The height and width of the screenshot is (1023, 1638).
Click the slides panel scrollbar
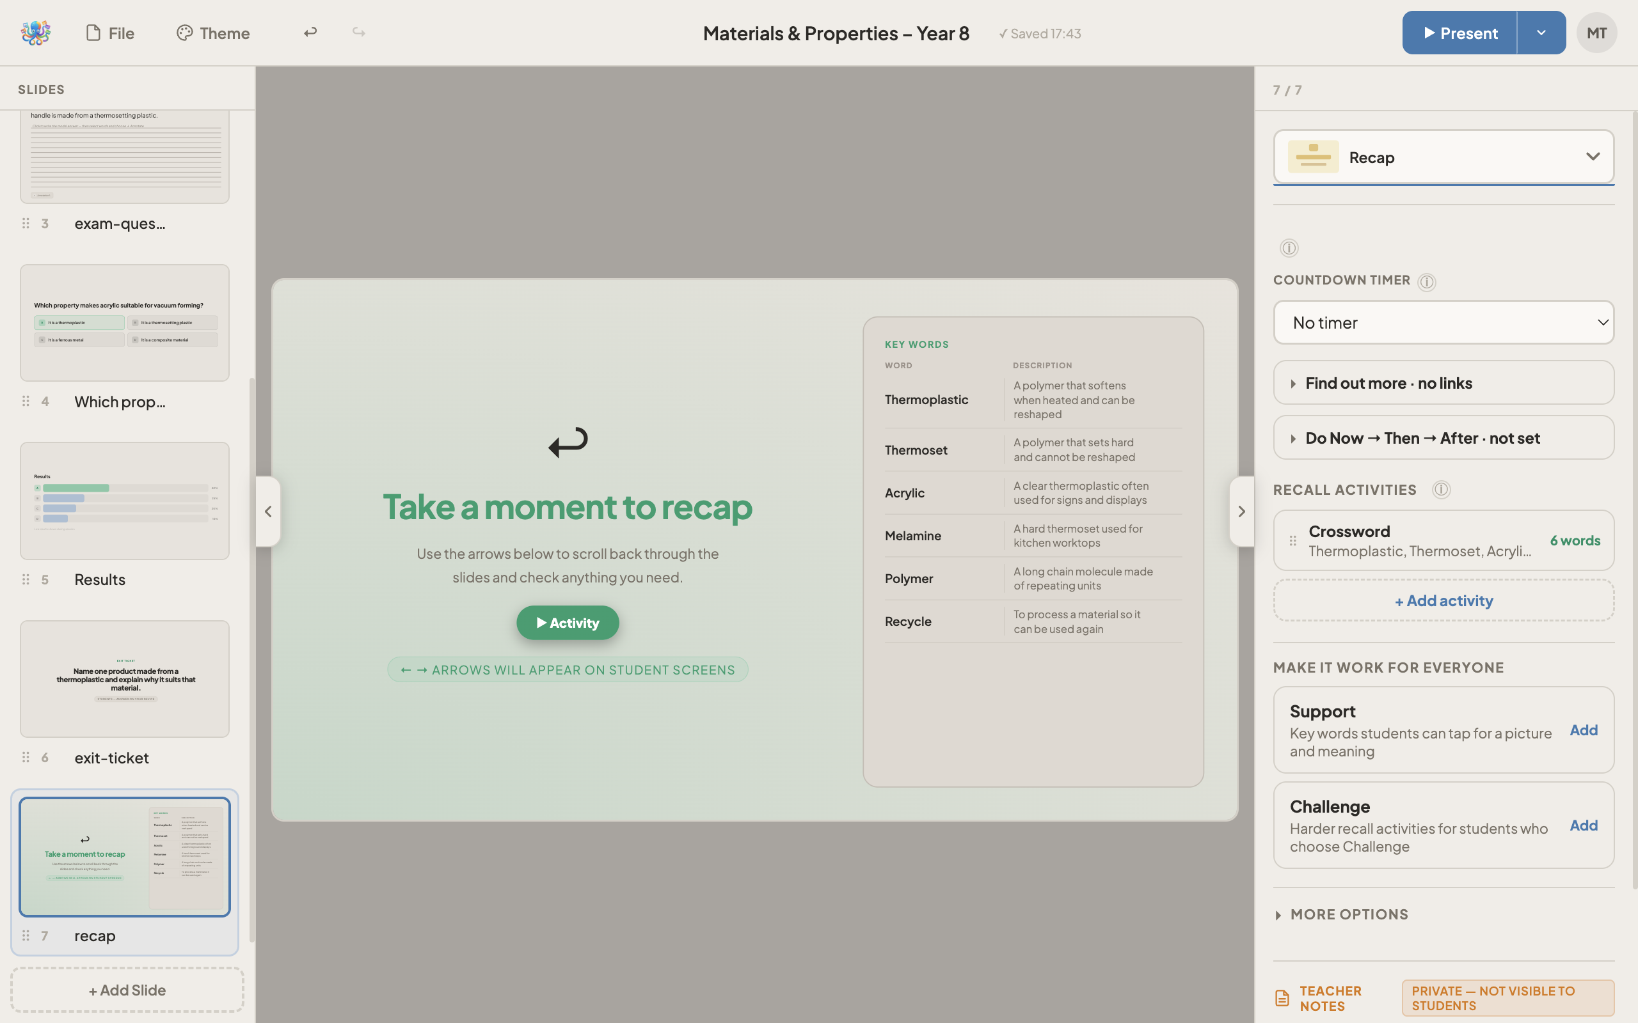(x=252, y=660)
